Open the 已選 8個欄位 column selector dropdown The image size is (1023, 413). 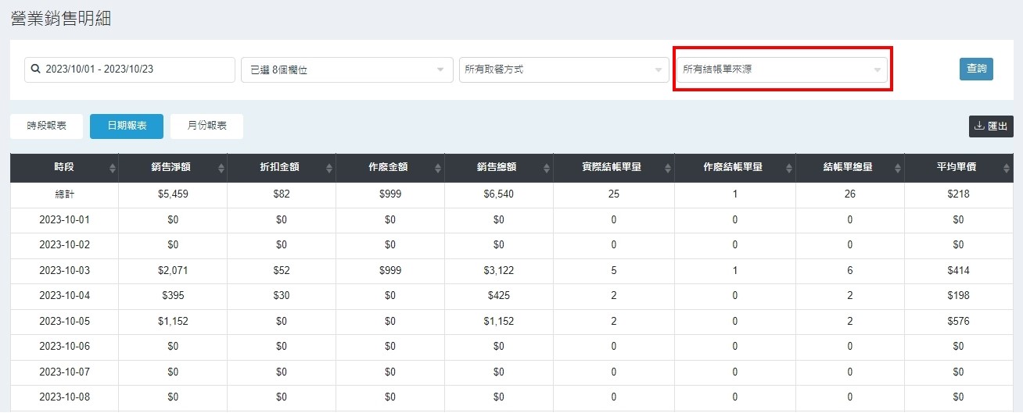(x=347, y=69)
